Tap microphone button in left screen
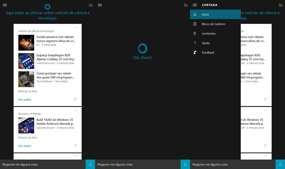 (x=90, y=164)
